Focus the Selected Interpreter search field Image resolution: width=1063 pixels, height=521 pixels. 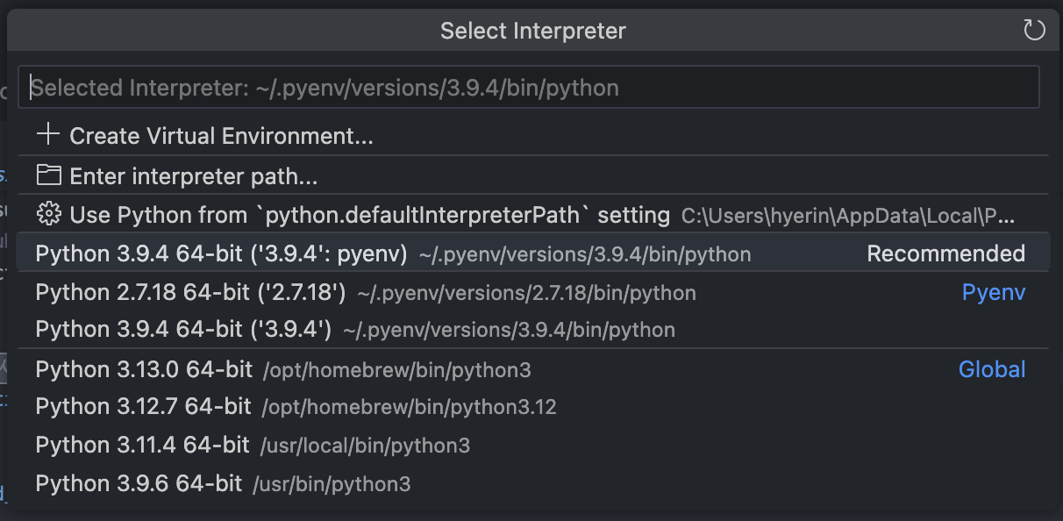click(x=528, y=88)
